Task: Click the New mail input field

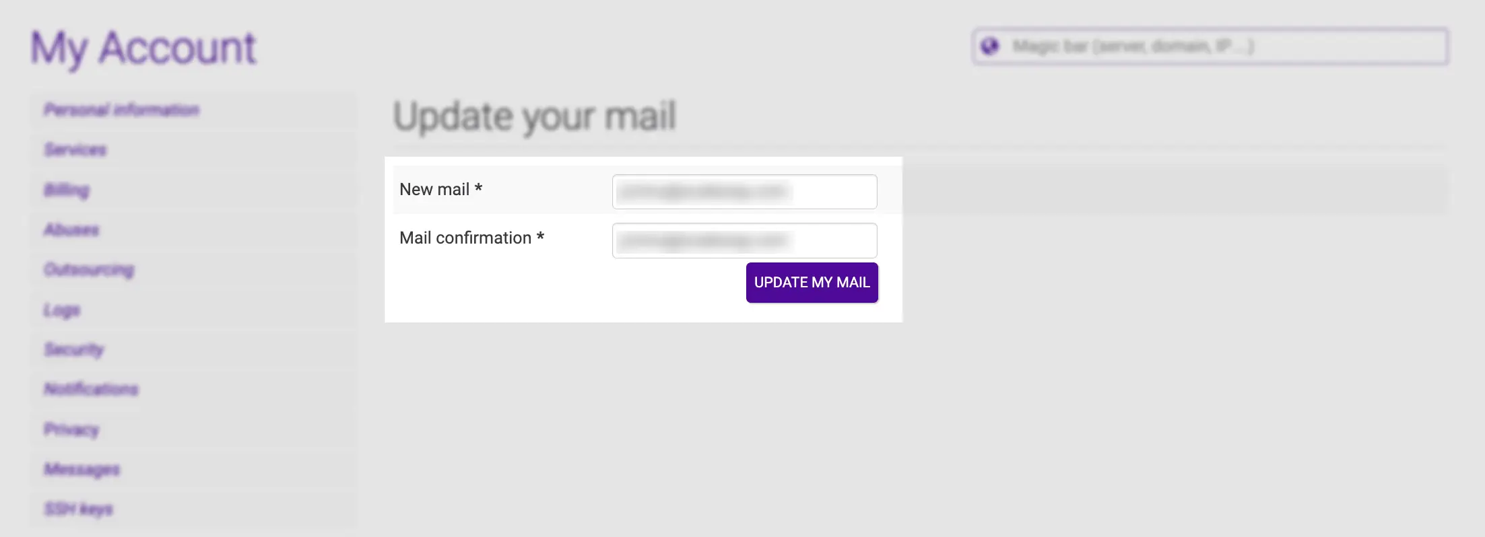Action: (x=744, y=192)
